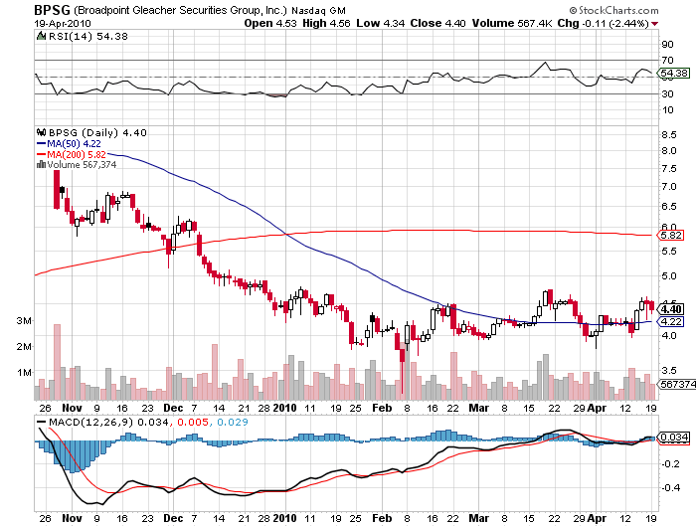Click Feb on the price panel date axis
Viewport: 696px width, 527px height.
(x=382, y=408)
